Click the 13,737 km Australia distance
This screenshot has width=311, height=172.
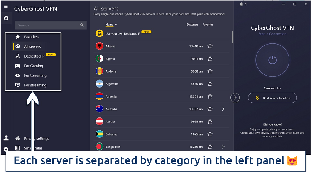pos(196,109)
